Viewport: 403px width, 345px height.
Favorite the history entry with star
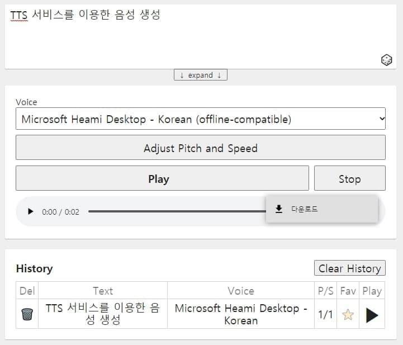pyautogui.click(x=348, y=314)
